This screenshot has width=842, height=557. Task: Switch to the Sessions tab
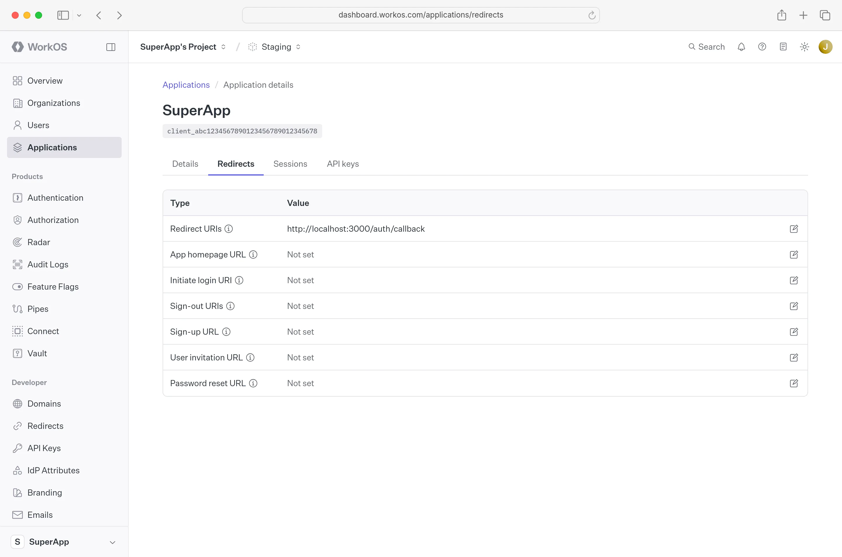pos(290,164)
